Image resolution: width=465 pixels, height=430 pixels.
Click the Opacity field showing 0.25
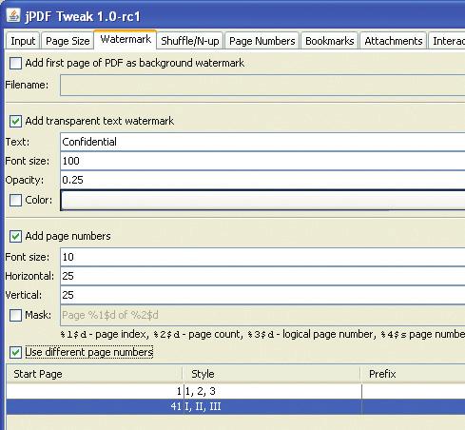(x=262, y=180)
